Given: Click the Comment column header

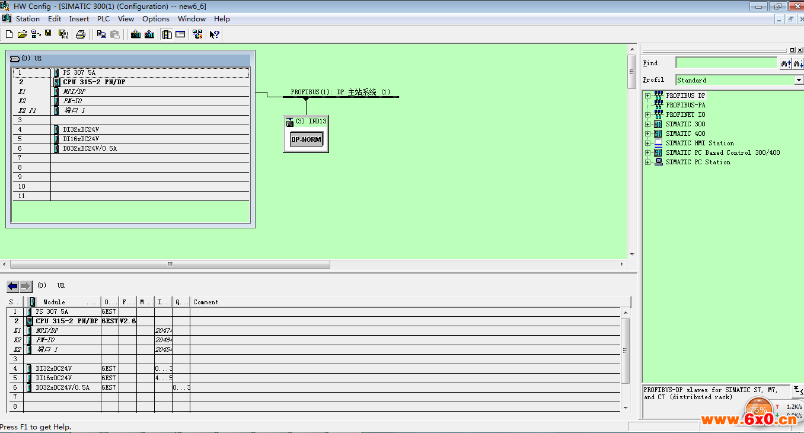Looking at the screenshot, I should [410, 302].
